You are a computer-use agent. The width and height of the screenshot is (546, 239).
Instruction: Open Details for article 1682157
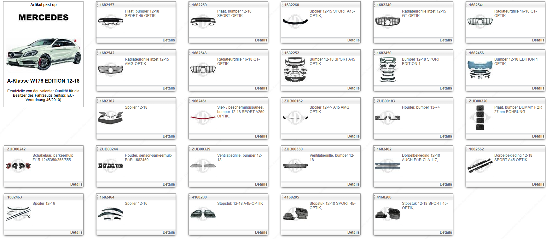pyautogui.click(x=169, y=40)
